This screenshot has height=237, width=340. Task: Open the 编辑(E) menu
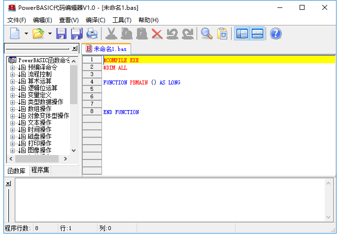tap(42, 20)
